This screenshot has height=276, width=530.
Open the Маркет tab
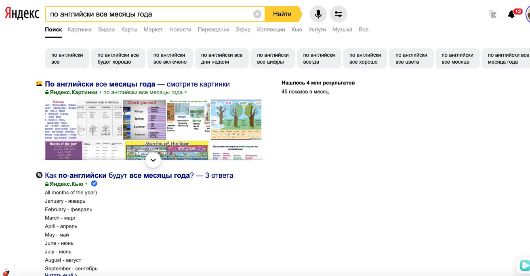153,29
